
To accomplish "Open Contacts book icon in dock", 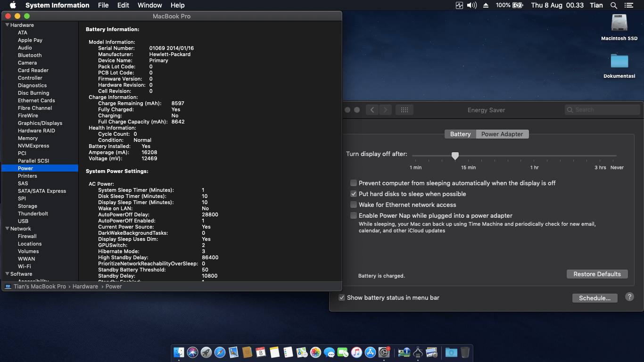I will click(247, 352).
